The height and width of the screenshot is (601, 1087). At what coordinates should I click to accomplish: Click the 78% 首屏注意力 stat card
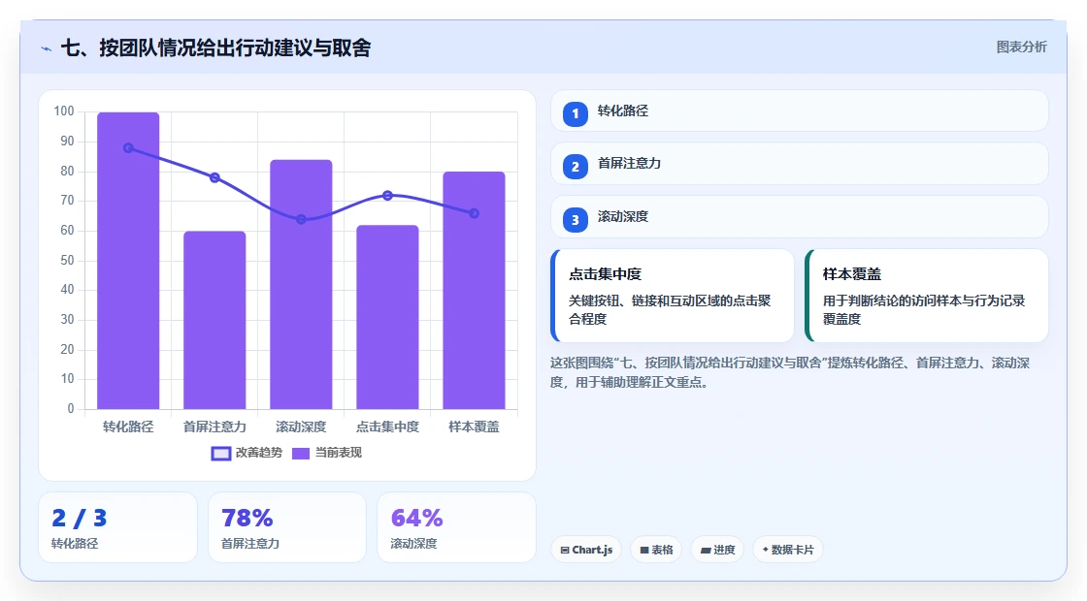point(287,527)
